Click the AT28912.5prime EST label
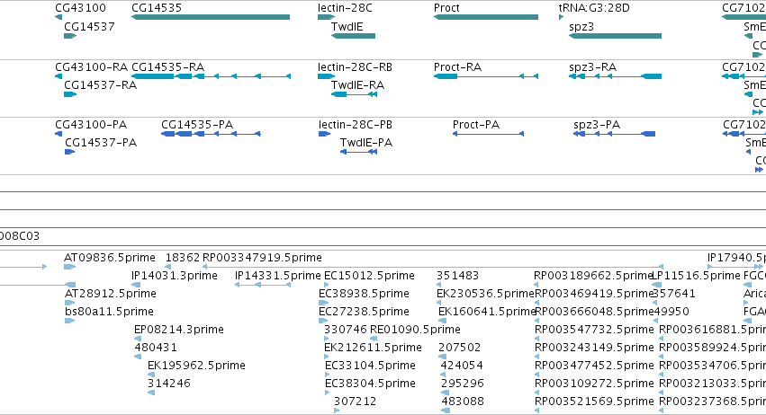766x415 pixels. pyautogui.click(x=111, y=294)
